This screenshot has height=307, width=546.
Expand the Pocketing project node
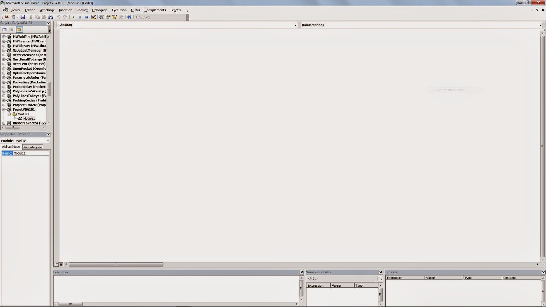(4, 82)
